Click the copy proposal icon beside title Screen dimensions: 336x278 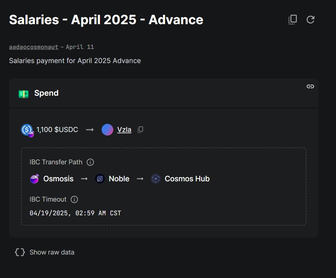click(293, 20)
